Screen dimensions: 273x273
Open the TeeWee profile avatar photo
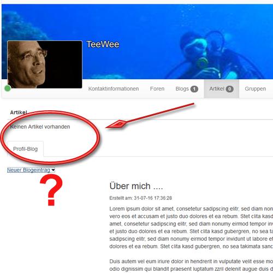pos(45,64)
